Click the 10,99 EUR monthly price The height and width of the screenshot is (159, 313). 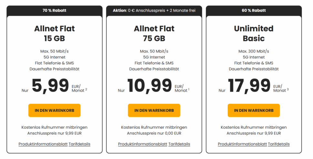(x=150, y=86)
